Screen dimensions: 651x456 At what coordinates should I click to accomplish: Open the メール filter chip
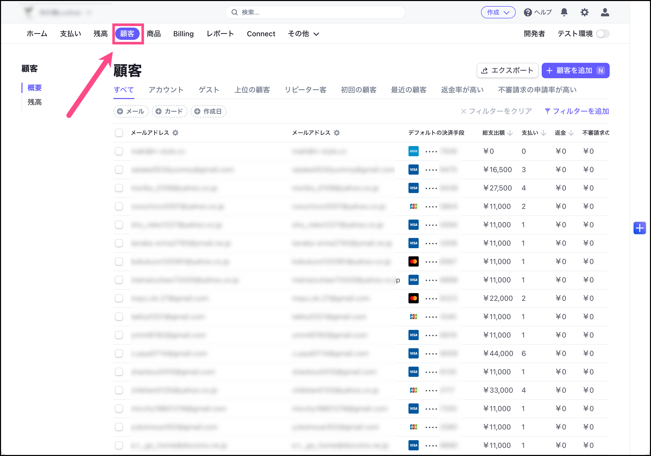click(131, 112)
